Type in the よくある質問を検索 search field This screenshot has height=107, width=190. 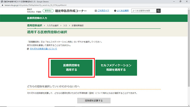click(x=144, y=11)
